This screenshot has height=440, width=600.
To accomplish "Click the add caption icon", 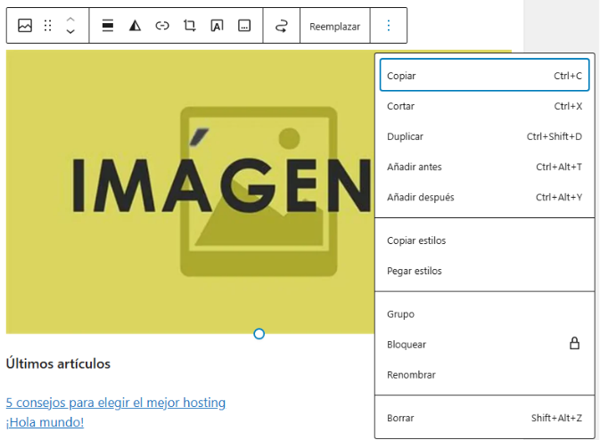I will 244,26.
